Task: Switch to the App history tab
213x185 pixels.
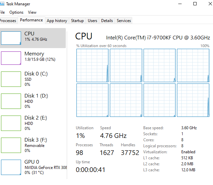Action: [57, 21]
